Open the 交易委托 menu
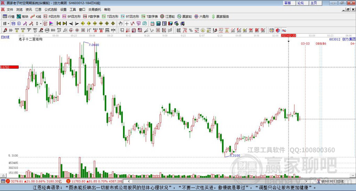This screenshot has width=356, height=191. coord(95,9)
